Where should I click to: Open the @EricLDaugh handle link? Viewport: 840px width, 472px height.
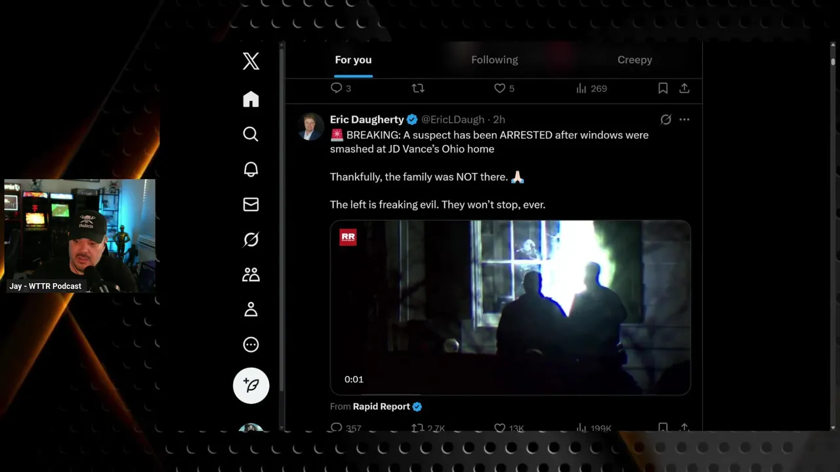tap(453, 119)
